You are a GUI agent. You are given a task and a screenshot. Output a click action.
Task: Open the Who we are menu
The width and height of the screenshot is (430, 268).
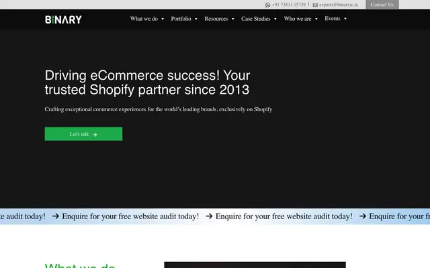pos(298,19)
